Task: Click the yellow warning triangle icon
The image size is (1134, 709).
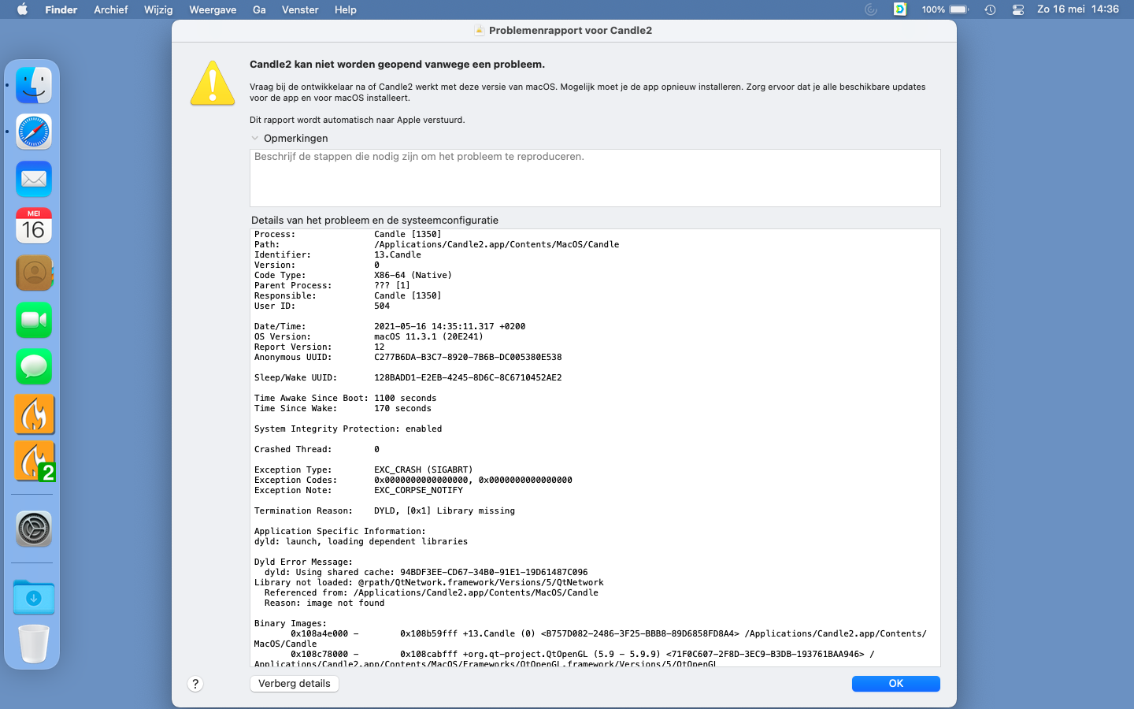Action: [213, 84]
